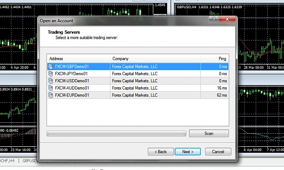Image resolution: width=284 pixels, height=170 pixels.
Task: Proceed with the Next > button
Action: (x=188, y=152)
